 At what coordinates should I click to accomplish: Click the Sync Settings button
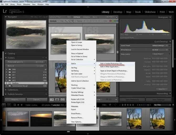(x=158, y=99)
